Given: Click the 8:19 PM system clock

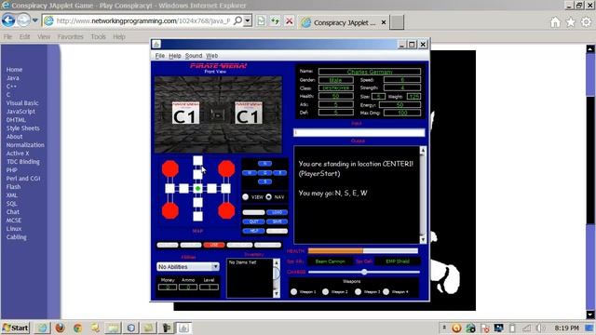Looking at the screenshot, I should tap(566, 328).
